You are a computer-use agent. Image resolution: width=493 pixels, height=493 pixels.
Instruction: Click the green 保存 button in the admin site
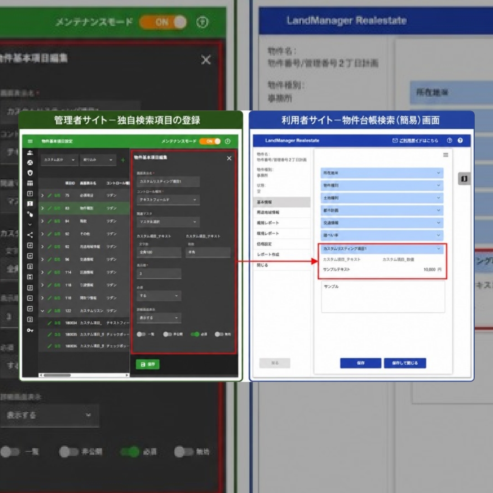[147, 364]
